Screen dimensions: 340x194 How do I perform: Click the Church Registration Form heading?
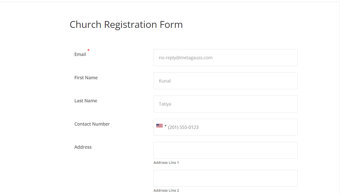pyautogui.click(x=126, y=25)
